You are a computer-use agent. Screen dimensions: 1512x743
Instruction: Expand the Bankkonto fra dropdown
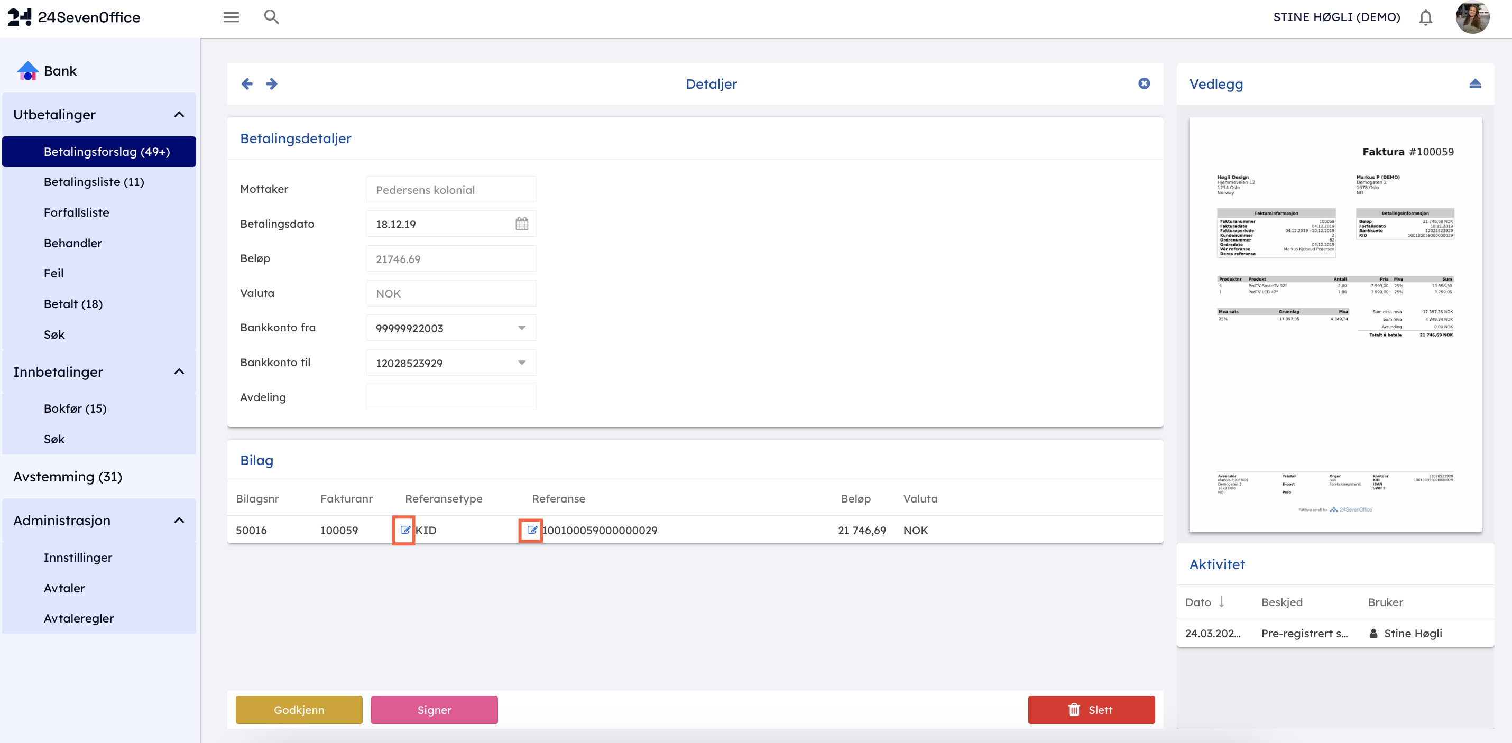coord(521,328)
